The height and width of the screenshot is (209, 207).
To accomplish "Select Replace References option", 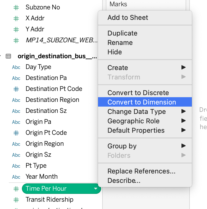I will click(x=141, y=171).
